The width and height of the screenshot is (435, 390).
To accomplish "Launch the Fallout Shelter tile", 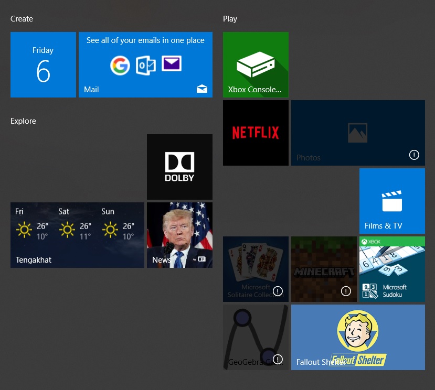I will click(x=358, y=338).
